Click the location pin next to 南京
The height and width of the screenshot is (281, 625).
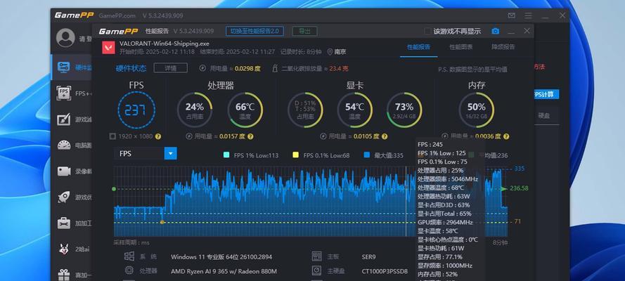click(330, 52)
